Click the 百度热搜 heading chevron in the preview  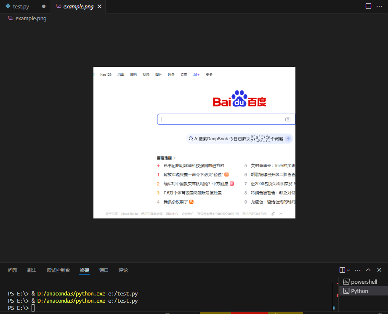(175, 158)
